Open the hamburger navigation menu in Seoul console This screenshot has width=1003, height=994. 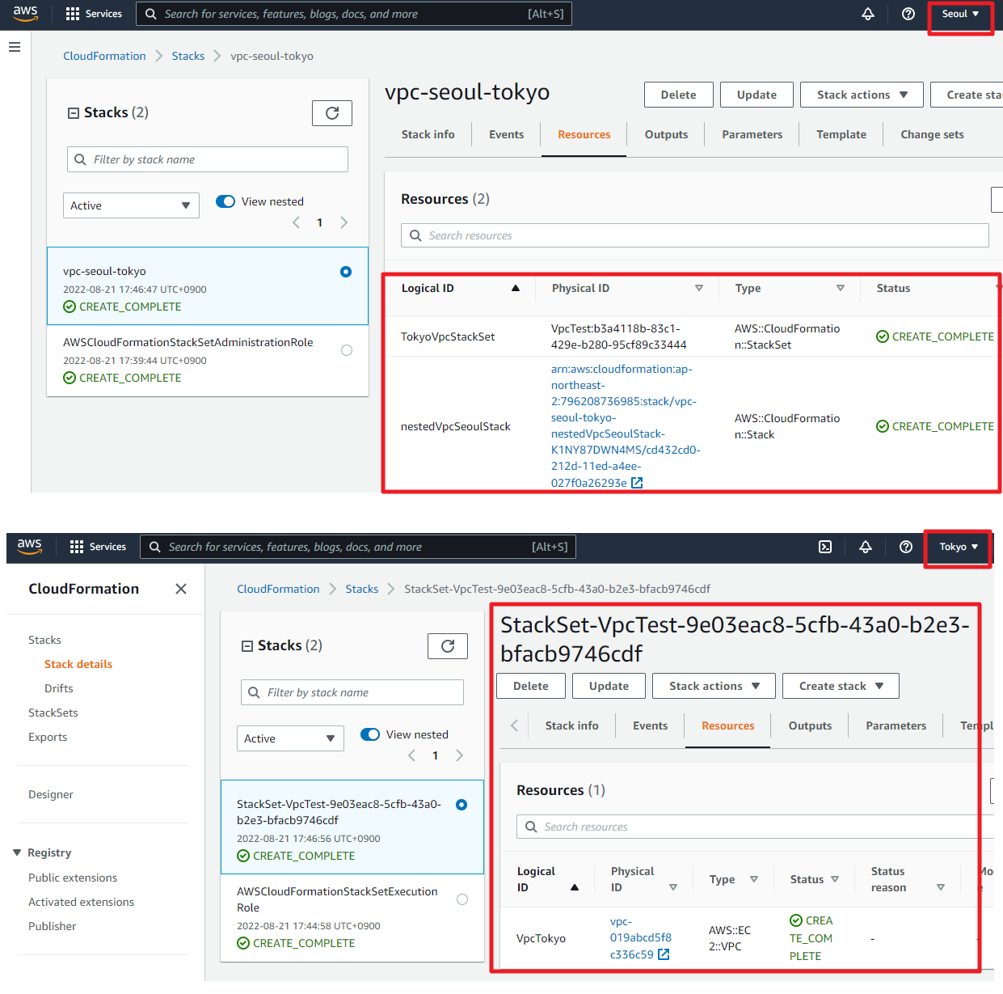tap(15, 47)
